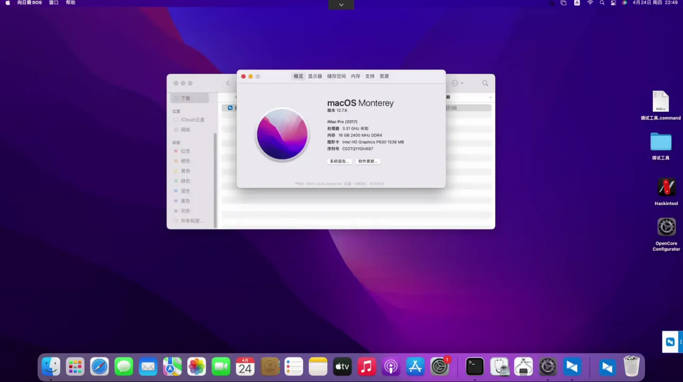This screenshot has height=382, width=683.
Task: Open the Finder grouping dropdown in toolbar
Action: [457, 83]
